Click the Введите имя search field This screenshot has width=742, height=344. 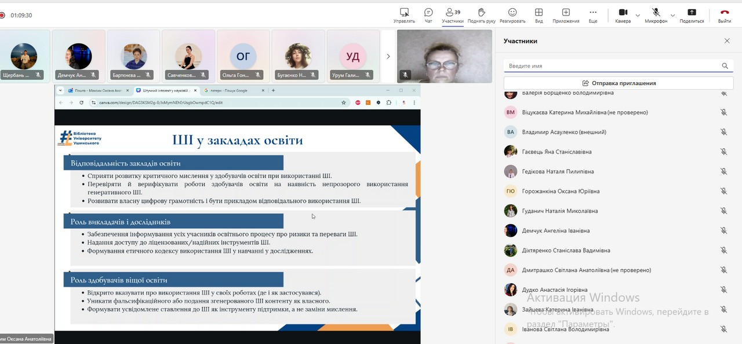612,66
